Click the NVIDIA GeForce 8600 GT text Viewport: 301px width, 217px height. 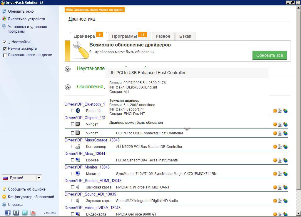tap(136, 214)
